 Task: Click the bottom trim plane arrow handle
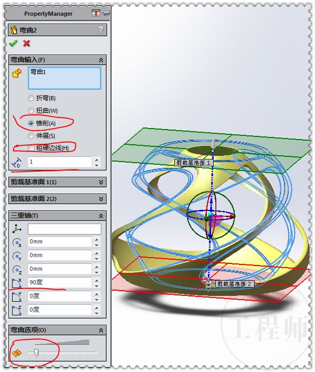(x=208, y=288)
